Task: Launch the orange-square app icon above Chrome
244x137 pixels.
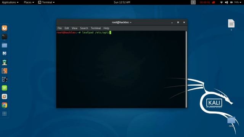Action: tap(4, 96)
